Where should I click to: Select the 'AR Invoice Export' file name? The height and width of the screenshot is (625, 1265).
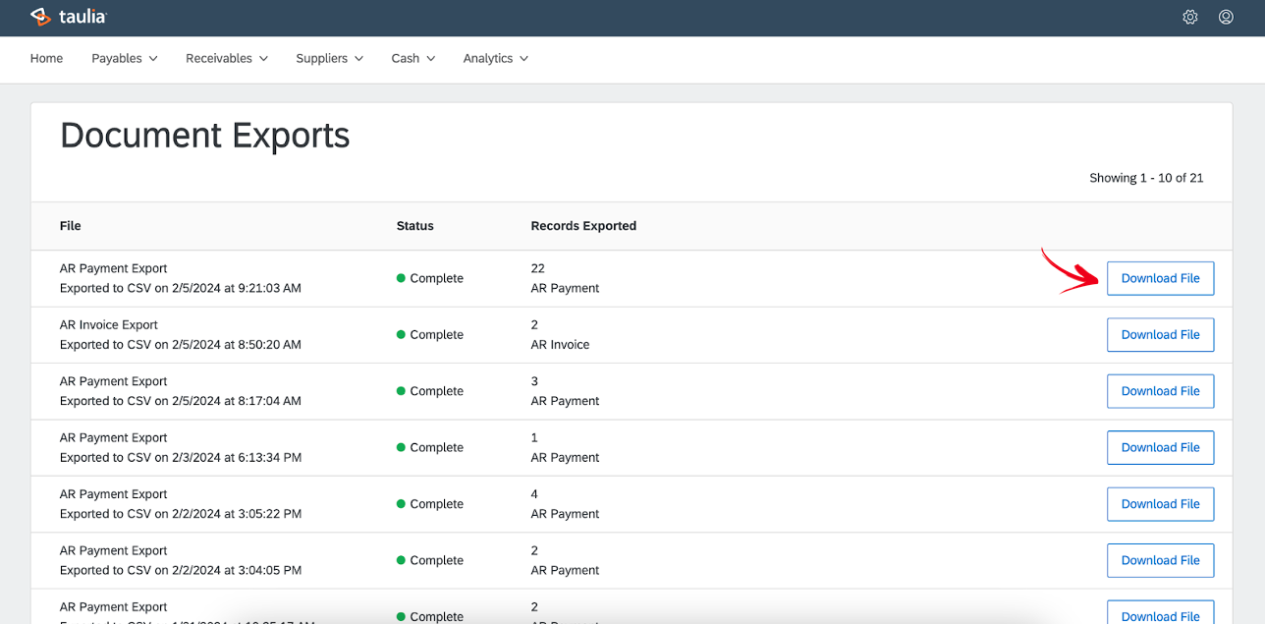(x=109, y=324)
